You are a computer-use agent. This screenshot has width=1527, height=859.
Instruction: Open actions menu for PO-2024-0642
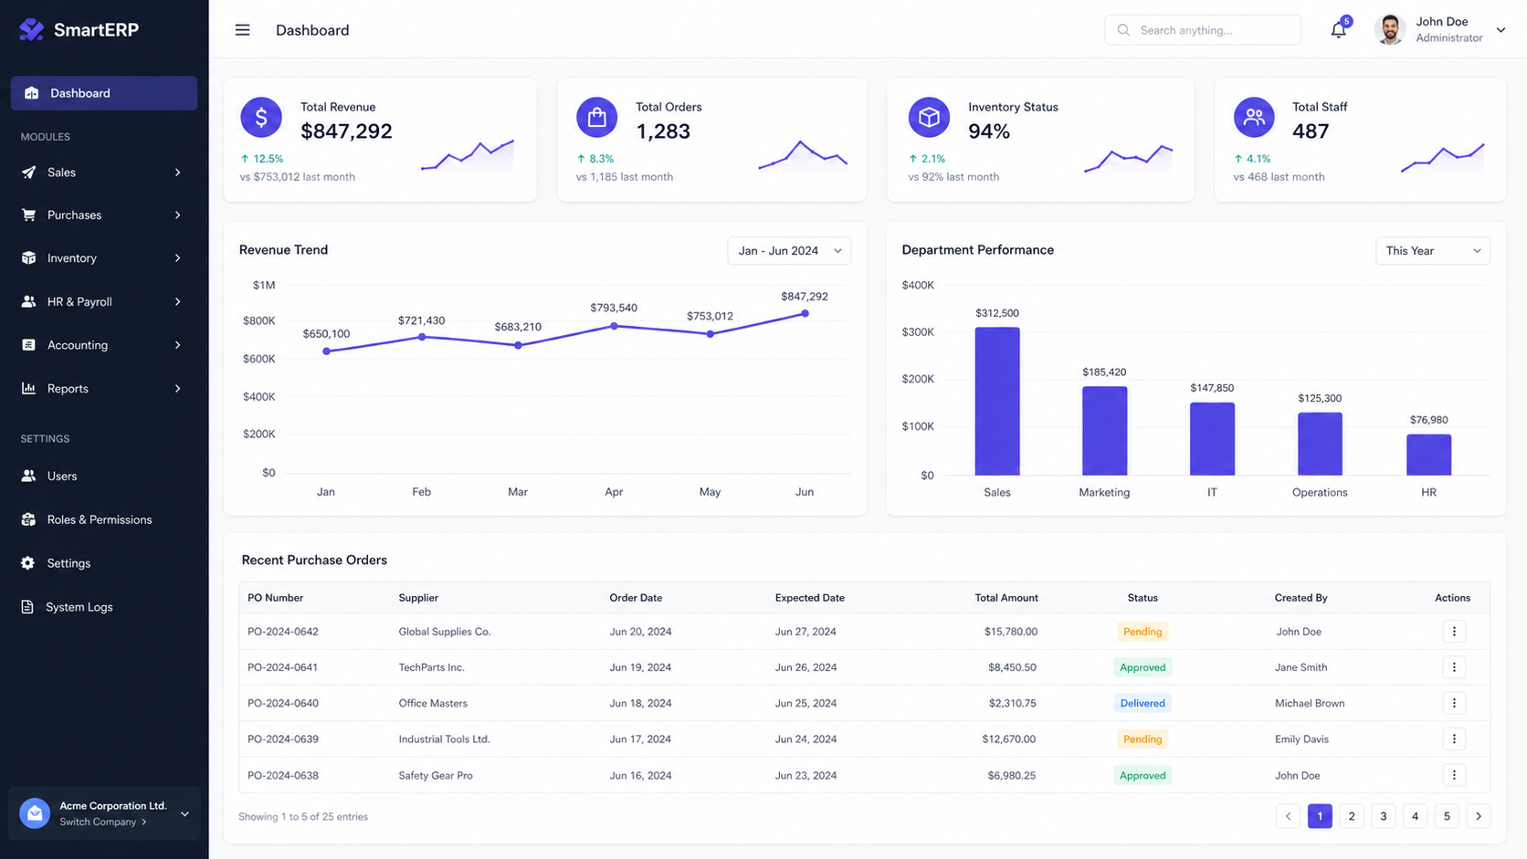coord(1454,632)
